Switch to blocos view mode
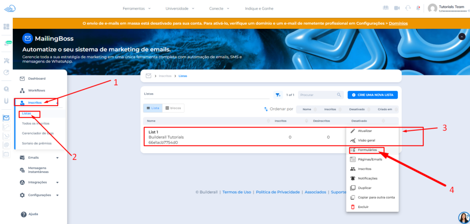 (173, 108)
